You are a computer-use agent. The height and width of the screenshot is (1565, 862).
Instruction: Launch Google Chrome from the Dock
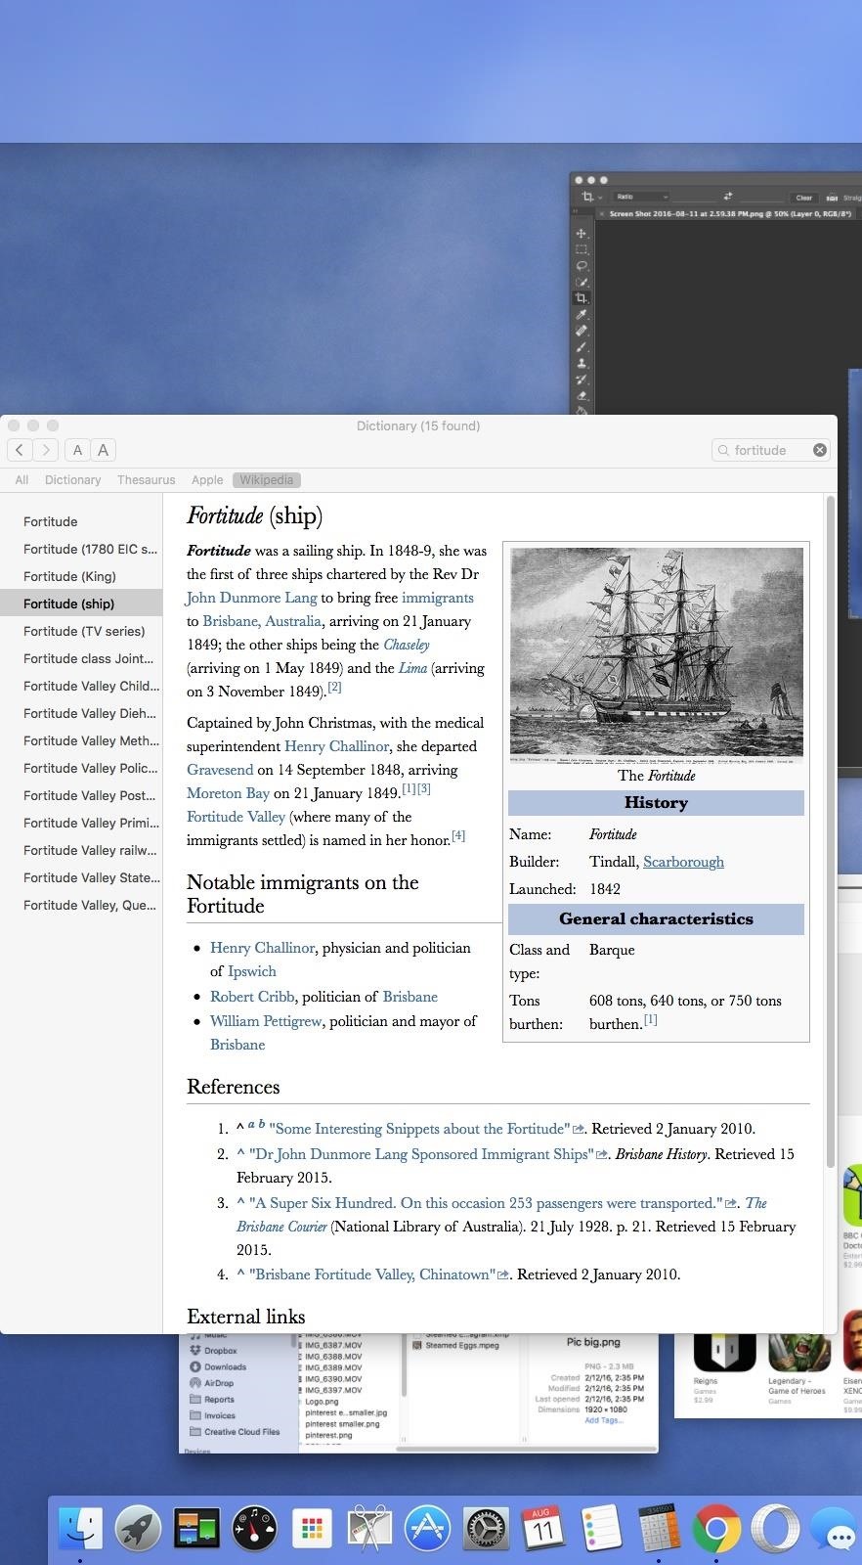pos(716,1527)
